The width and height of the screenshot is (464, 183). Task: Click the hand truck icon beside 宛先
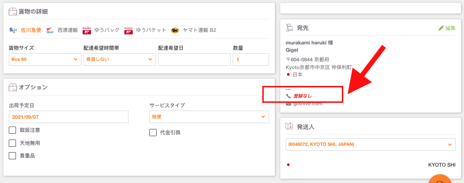pos(289,28)
